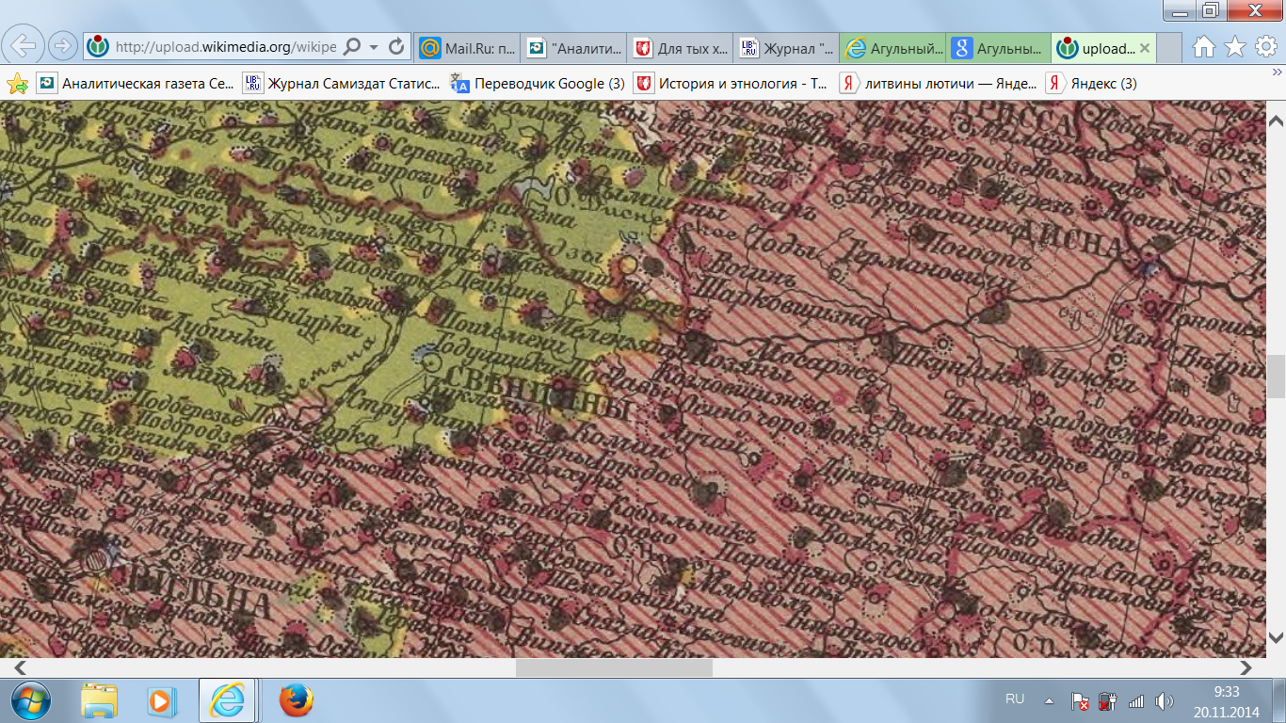1286x723 pixels.
Task: Expand the address bar autocomplete dropdown arrow
Action: pos(374,46)
